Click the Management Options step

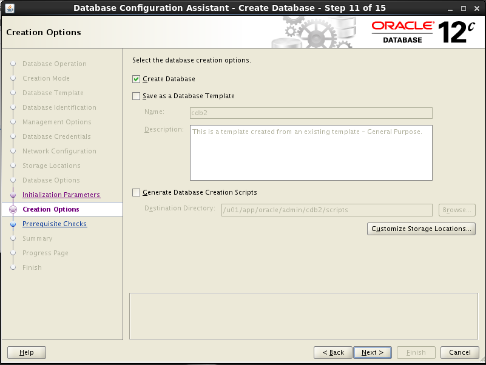point(56,122)
